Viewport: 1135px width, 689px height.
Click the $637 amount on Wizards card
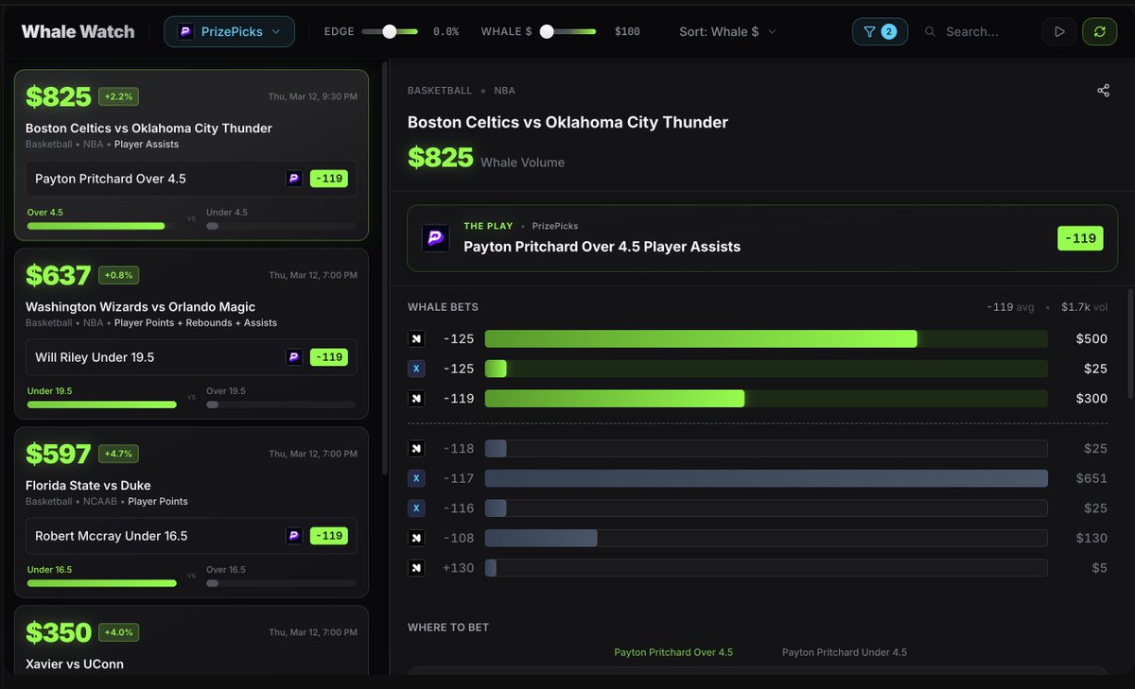(x=58, y=275)
